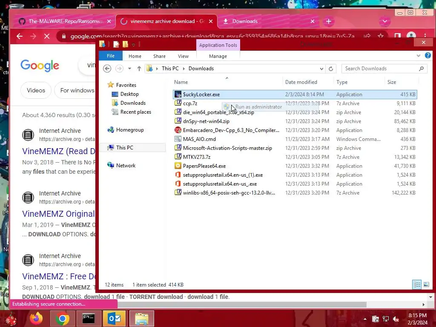
Task: Switch to Large icons view icon
Action: click(x=426, y=284)
